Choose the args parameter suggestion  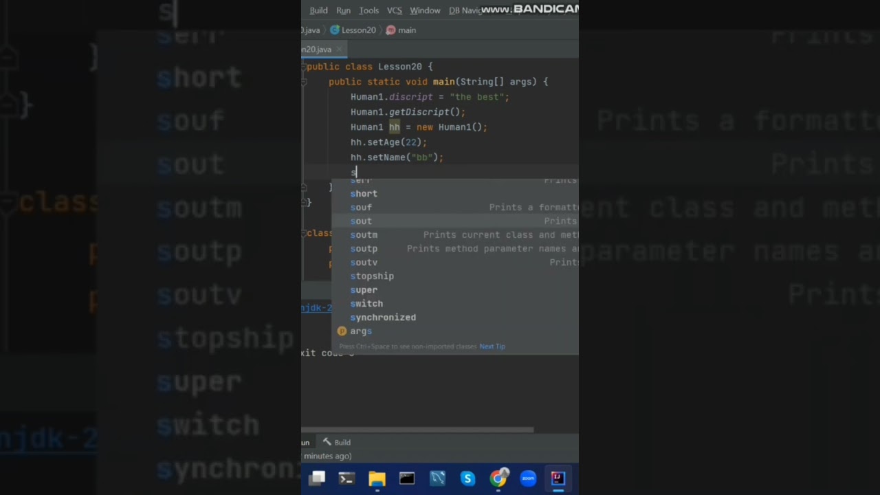(454, 331)
